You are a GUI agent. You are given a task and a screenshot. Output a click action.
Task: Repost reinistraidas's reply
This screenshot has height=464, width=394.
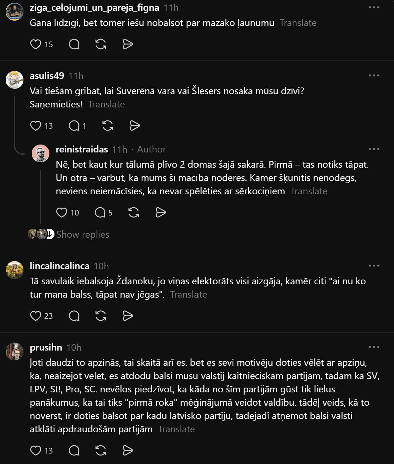[x=134, y=212]
